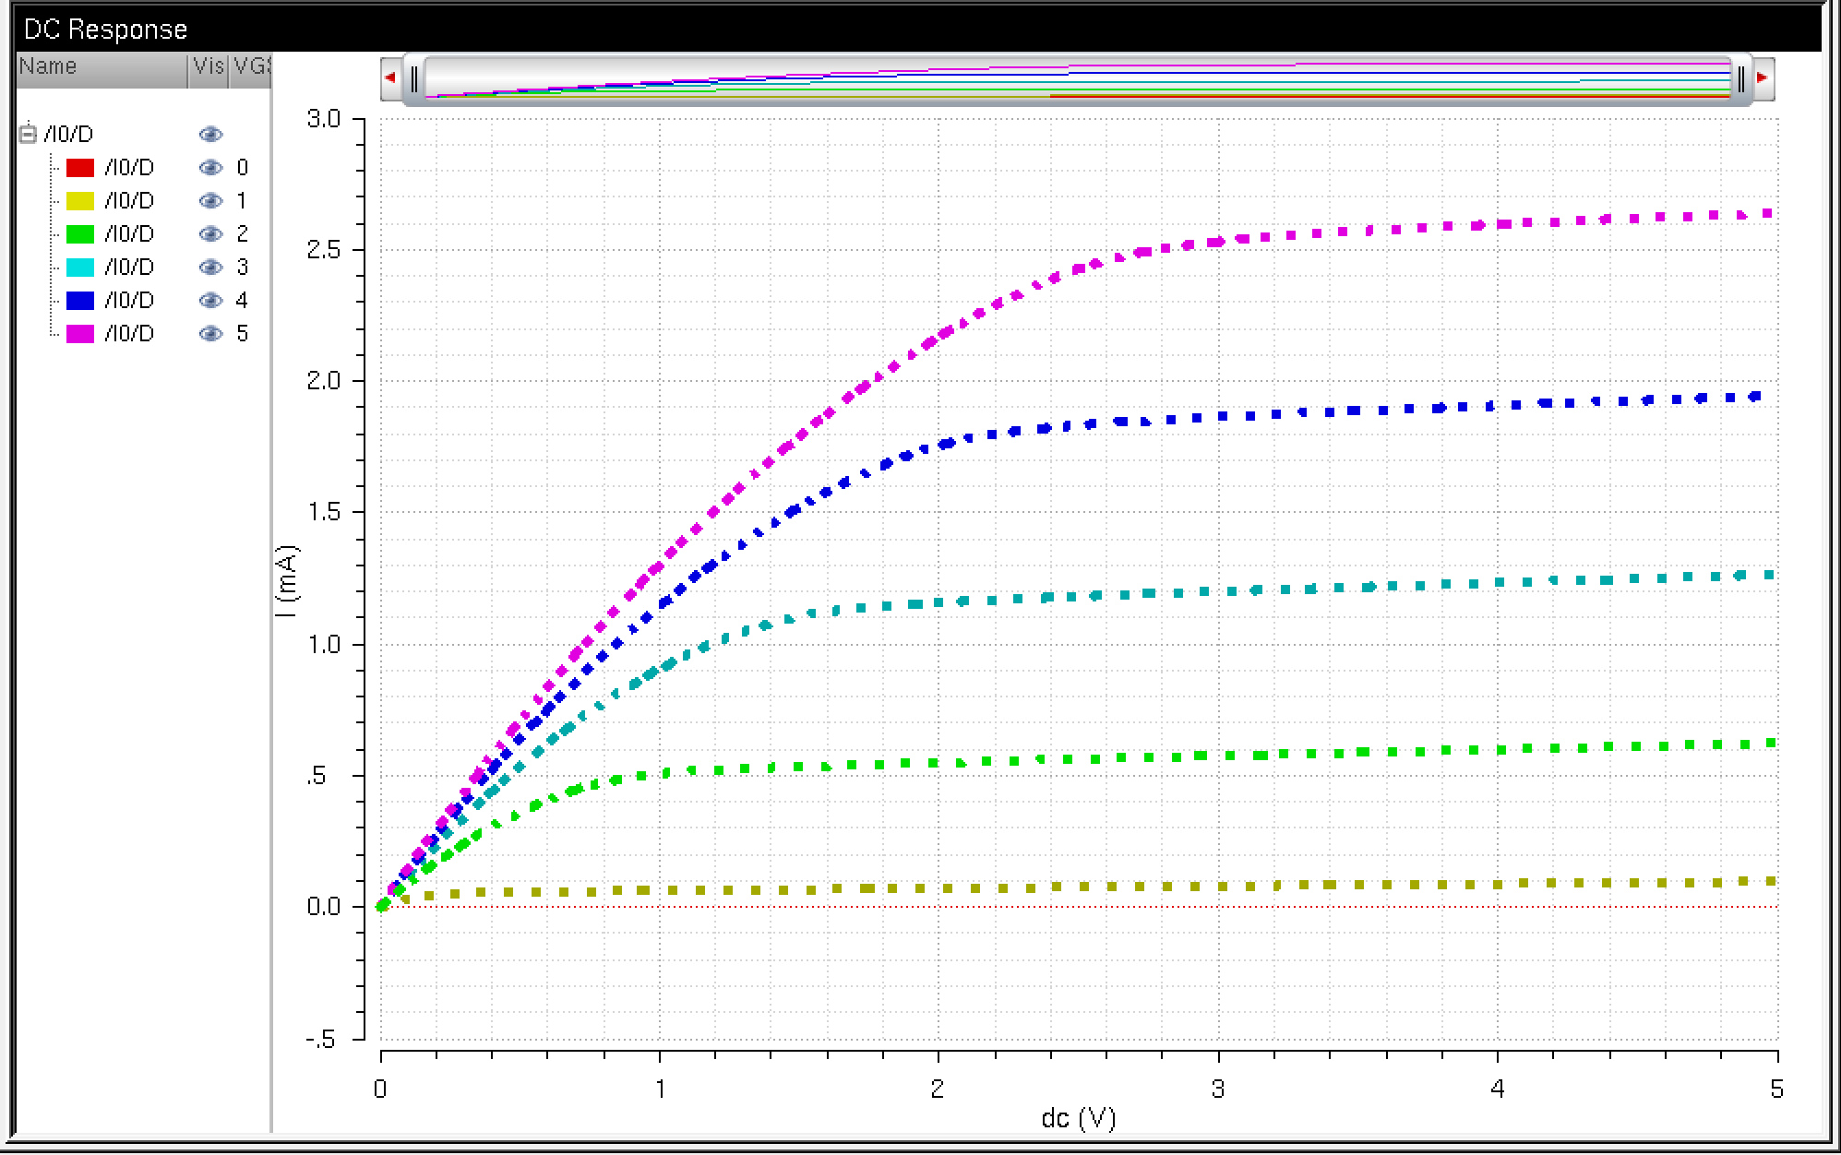Image resolution: width=1841 pixels, height=1155 pixels.
Task: Click the DC Response title bar
Action: click(x=918, y=30)
